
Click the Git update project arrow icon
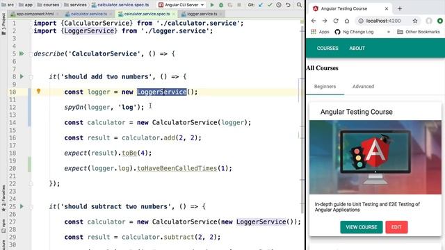(x=261, y=5)
